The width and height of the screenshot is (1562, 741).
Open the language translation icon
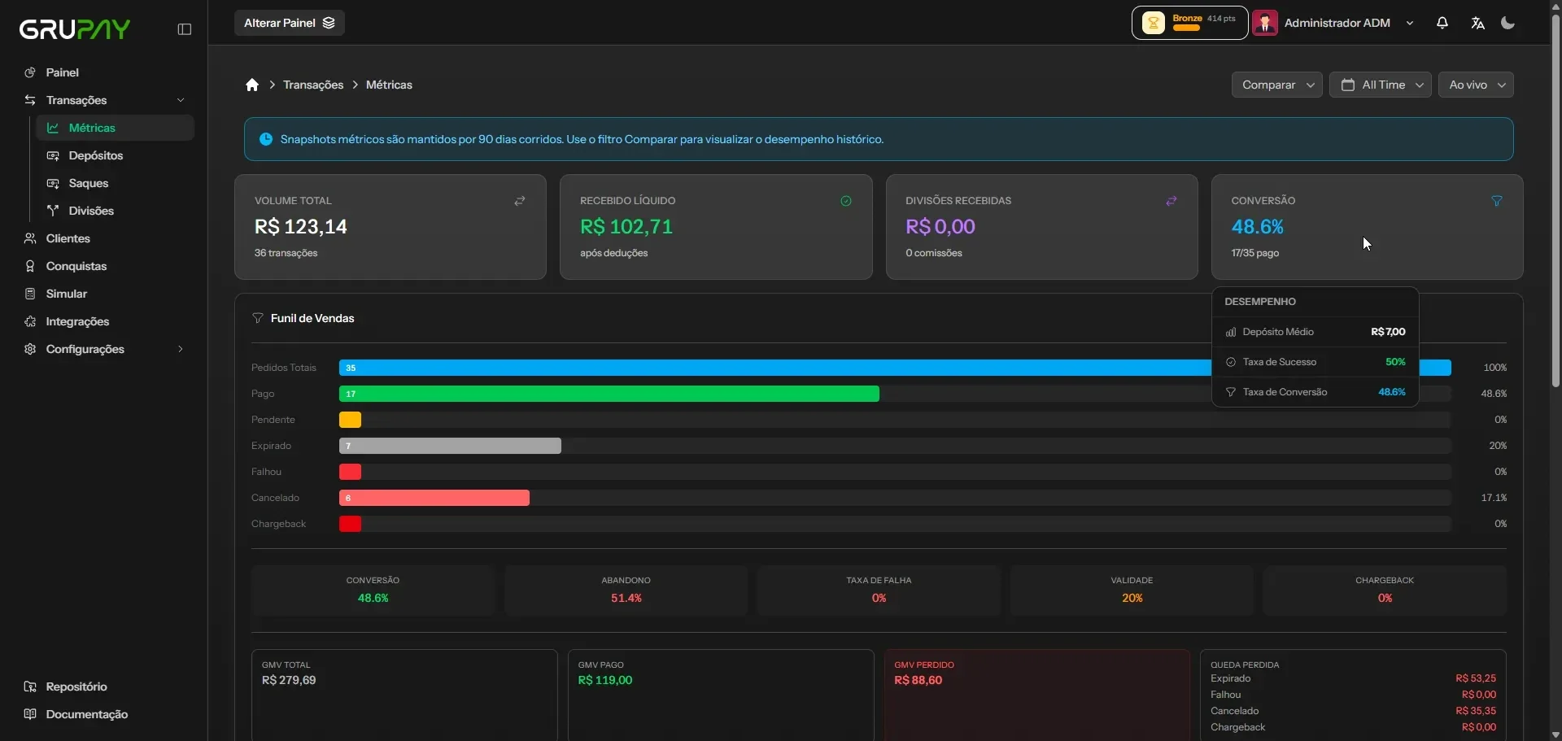click(x=1478, y=23)
